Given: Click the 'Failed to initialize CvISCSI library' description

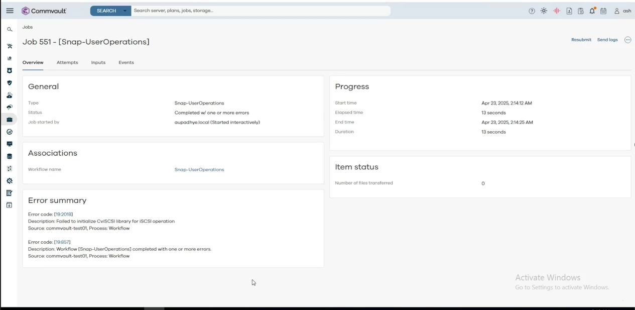Looking at the screenshot, I should (101, 222).
